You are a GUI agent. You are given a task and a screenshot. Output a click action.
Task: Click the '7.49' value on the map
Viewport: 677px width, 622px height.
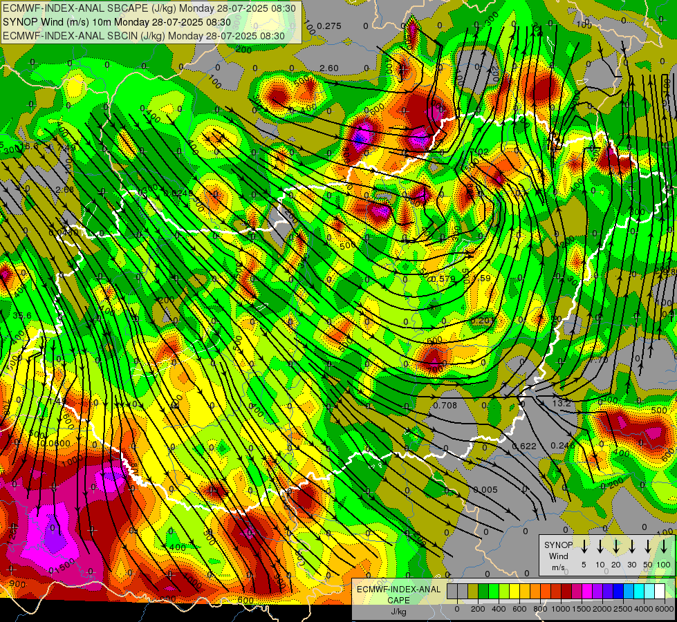pyautogui.click(x=66, y=148)
